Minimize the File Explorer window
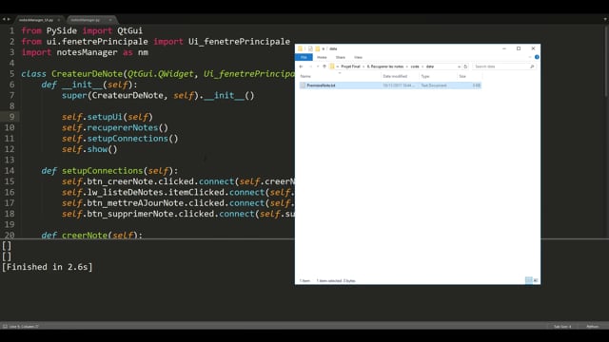This screenshot has height=342, width=609. [x=504, y=48]
